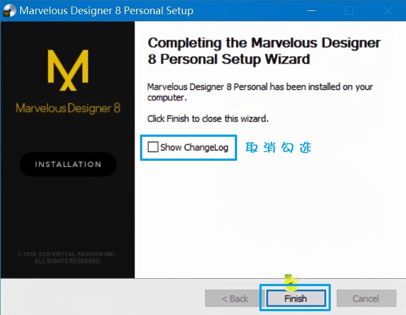Click the 'Click Finish to close this wizard' text
Screen dimensions: 406x315
tap(208, 119)
